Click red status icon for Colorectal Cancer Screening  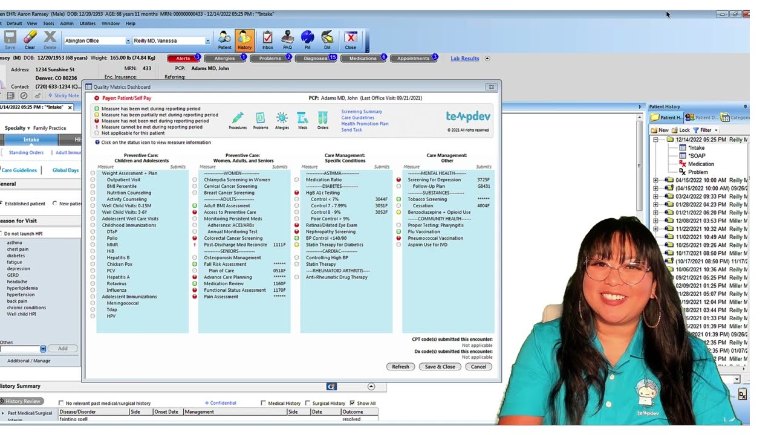(195, 238)
